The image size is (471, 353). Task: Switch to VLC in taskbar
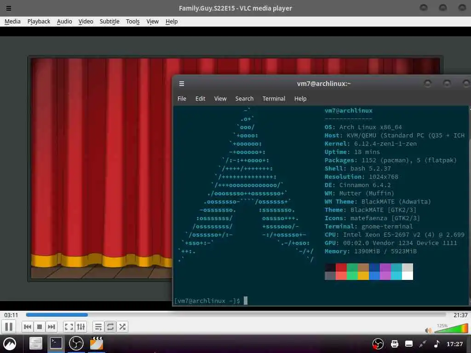(97, 343)
